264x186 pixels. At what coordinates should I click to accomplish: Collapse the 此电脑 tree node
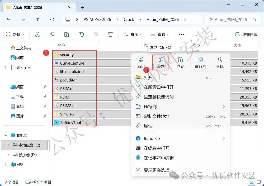tap(6, 135)
